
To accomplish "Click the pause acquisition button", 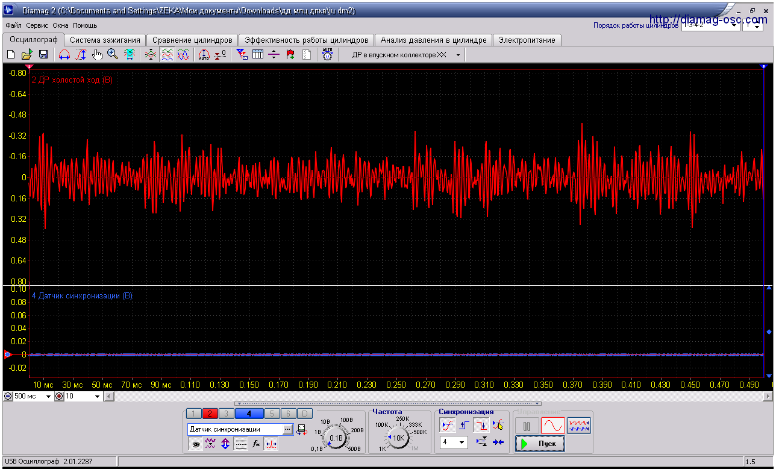I will click(x=527, y=426).
